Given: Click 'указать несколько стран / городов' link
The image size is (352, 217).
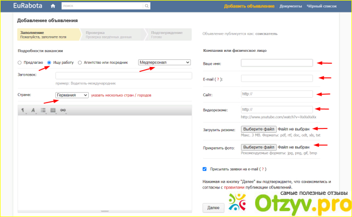Looking at the screenshot, I should (121, 96).
